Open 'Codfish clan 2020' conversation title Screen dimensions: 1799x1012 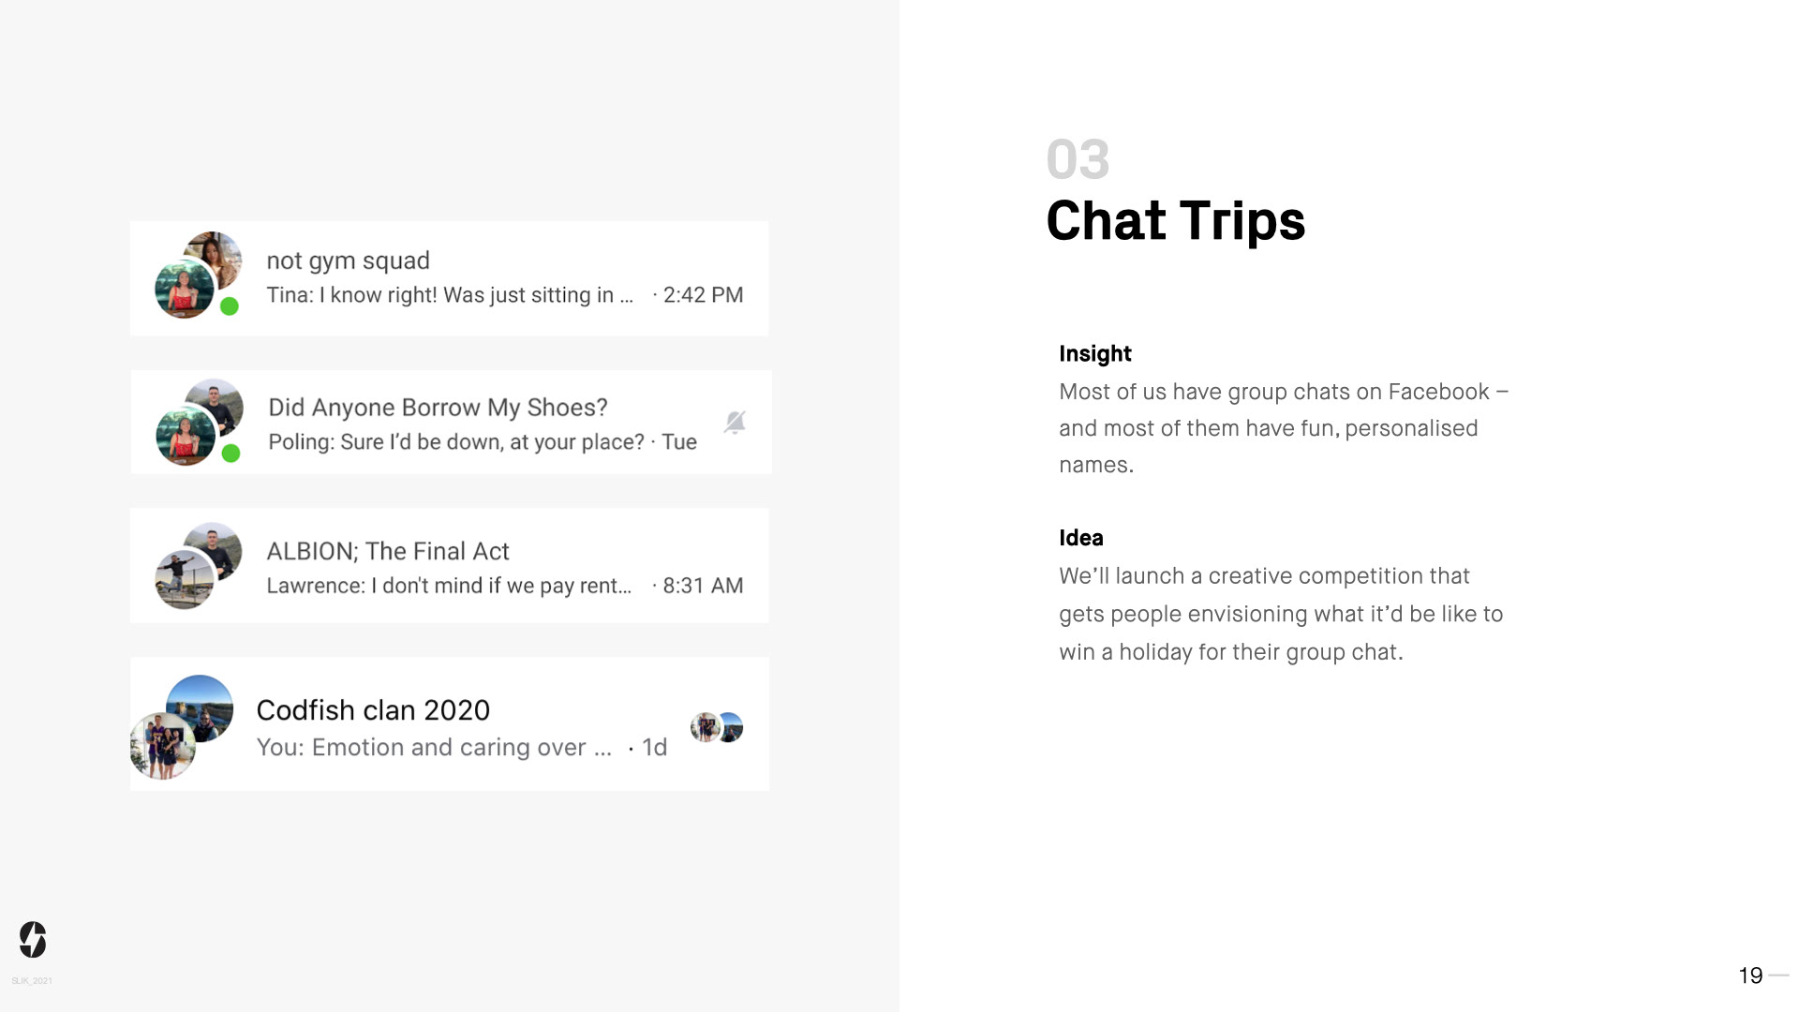point(373,710)
